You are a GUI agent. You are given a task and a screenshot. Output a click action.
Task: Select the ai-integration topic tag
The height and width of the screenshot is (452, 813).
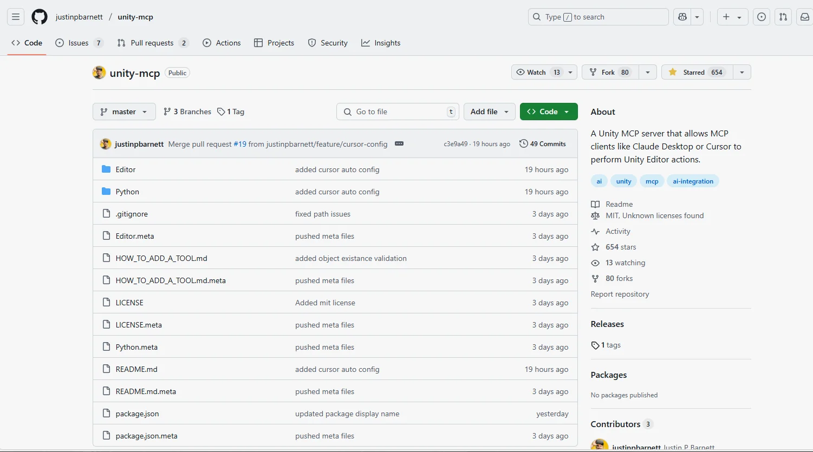tap(693, 181)
